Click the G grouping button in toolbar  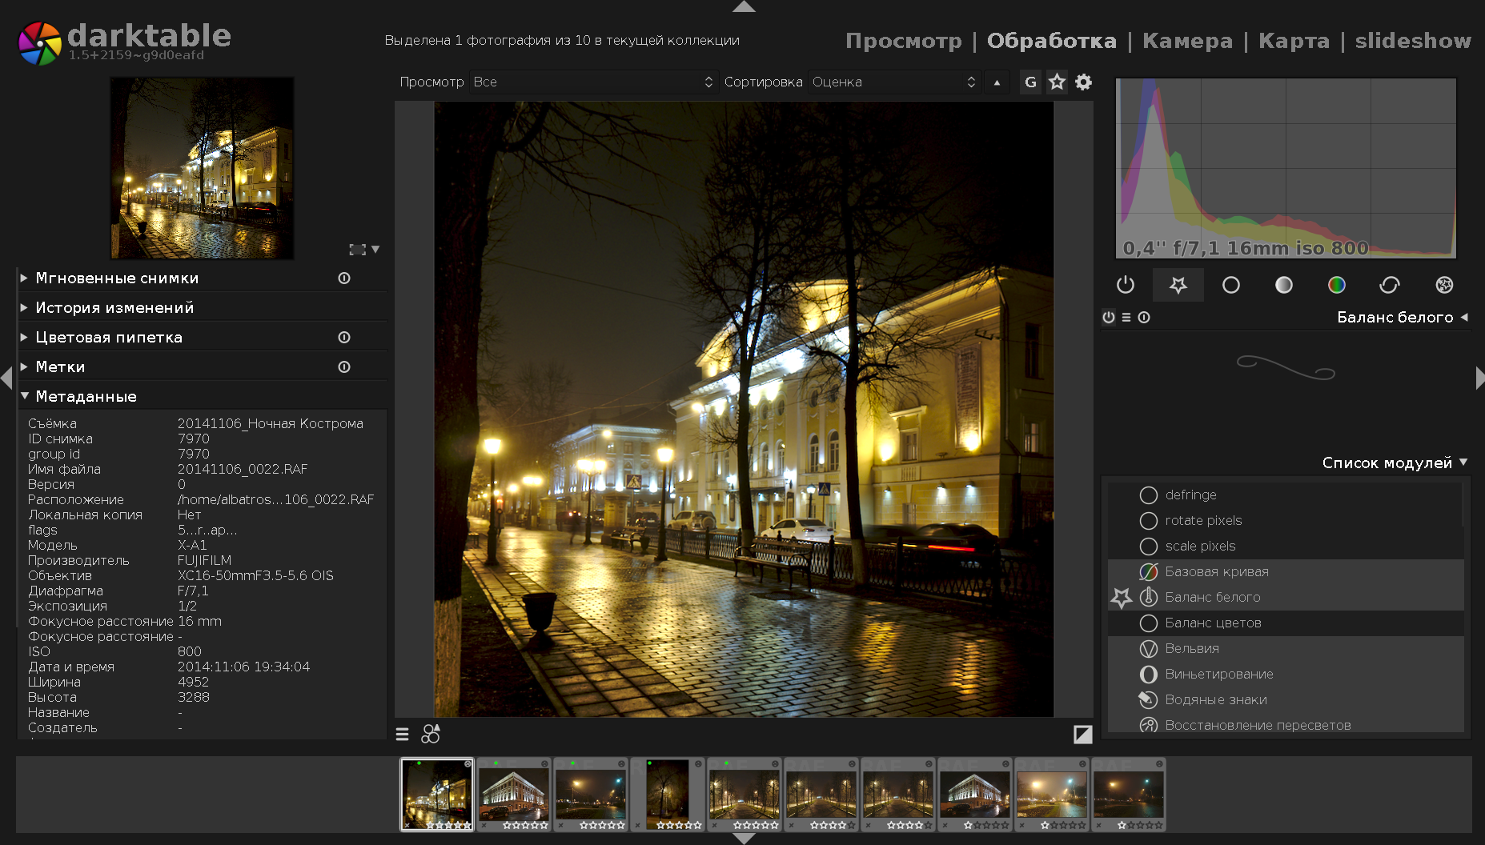[x=1030, y=82]
